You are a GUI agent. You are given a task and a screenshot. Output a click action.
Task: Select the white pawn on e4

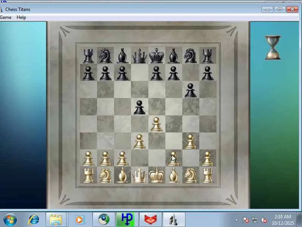tap(157, 124)
